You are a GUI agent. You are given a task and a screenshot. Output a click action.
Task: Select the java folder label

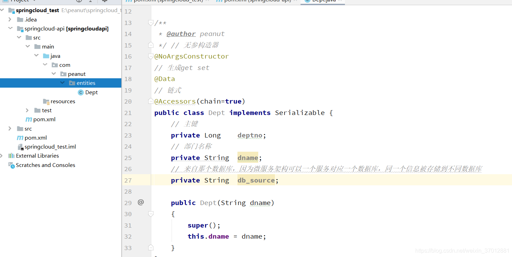pyautogui.click(x=55, y=56)
